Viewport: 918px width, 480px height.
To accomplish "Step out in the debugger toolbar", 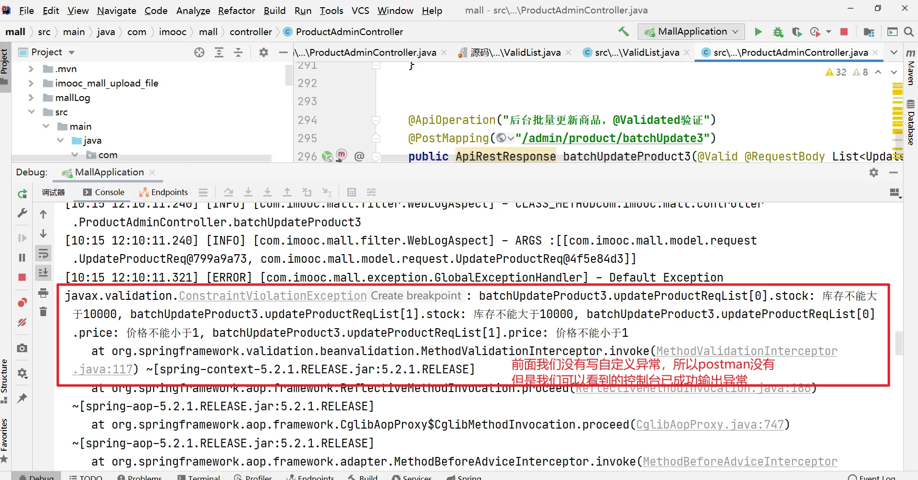I will tap(287, 192).
